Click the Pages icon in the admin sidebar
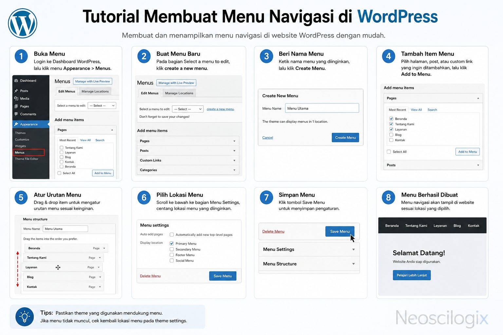The height and width of the screenshot is (335, 503). click(16, 106)
